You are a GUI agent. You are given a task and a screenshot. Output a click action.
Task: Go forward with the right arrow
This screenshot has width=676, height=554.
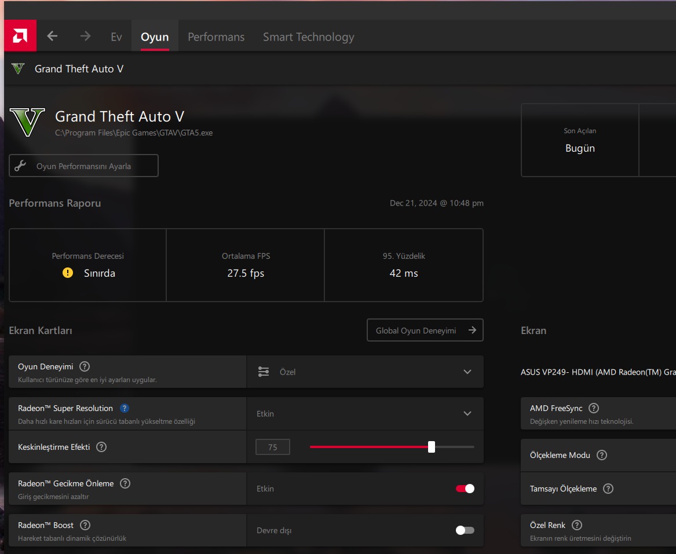85,36
